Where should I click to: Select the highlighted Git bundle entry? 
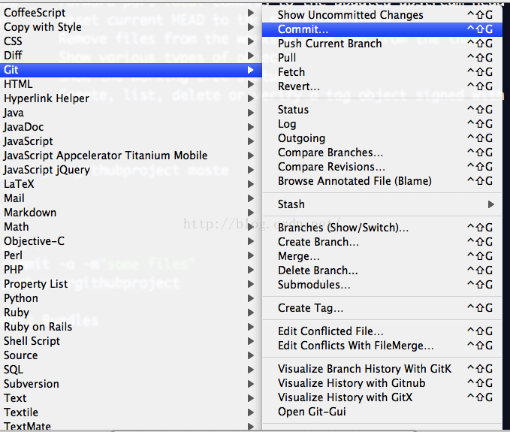tap(131, 70)
